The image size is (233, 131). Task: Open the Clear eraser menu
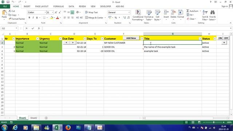click(x=191, y=19)
